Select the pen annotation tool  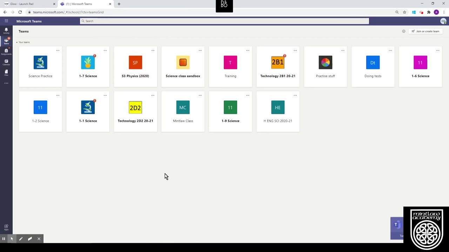pos(21,239)
